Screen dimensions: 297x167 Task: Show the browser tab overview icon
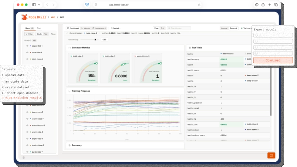point(276,5)
